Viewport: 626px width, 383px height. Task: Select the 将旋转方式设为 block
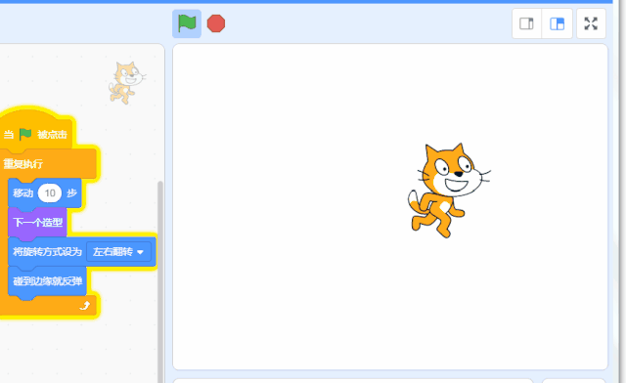tap(47, 252)
